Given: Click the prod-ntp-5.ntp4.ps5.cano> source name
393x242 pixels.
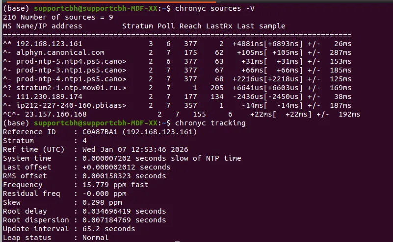Looking at the screenshot, I should click(x=71, y=61).
